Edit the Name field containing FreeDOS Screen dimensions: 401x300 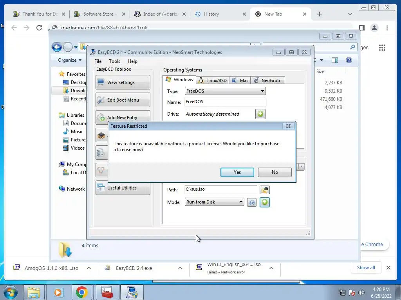pyautogui.click(x=225, y=102)
